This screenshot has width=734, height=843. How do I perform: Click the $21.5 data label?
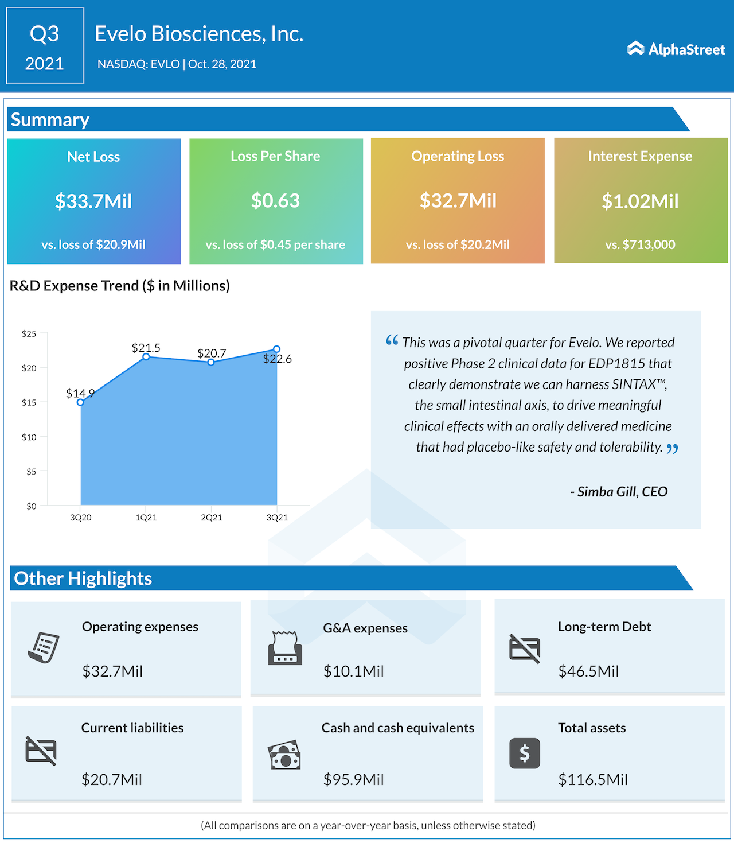click(x=146, y=348)
